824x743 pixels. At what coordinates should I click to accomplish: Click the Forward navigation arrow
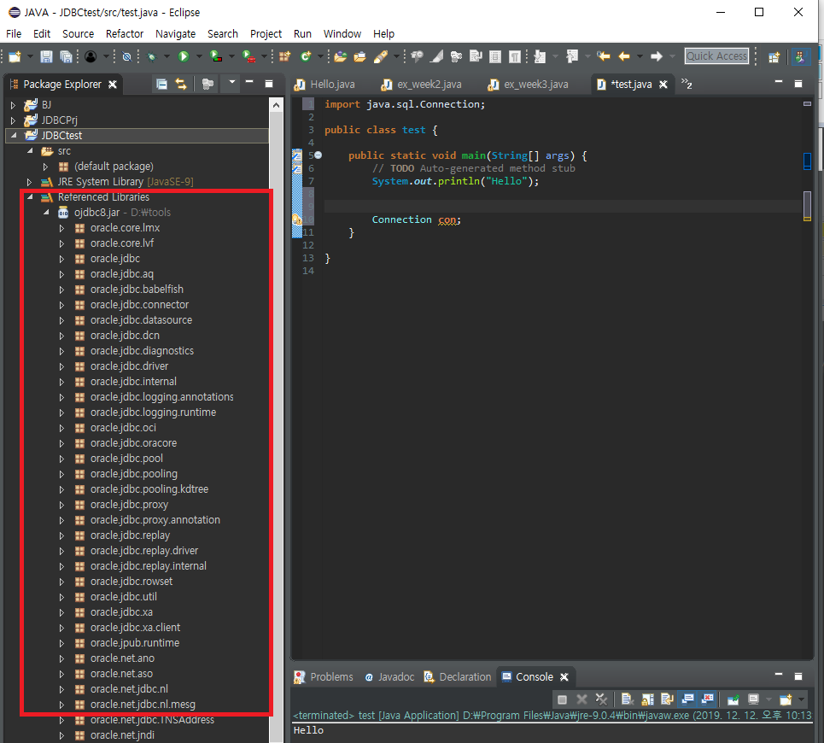tap(657, 56)
